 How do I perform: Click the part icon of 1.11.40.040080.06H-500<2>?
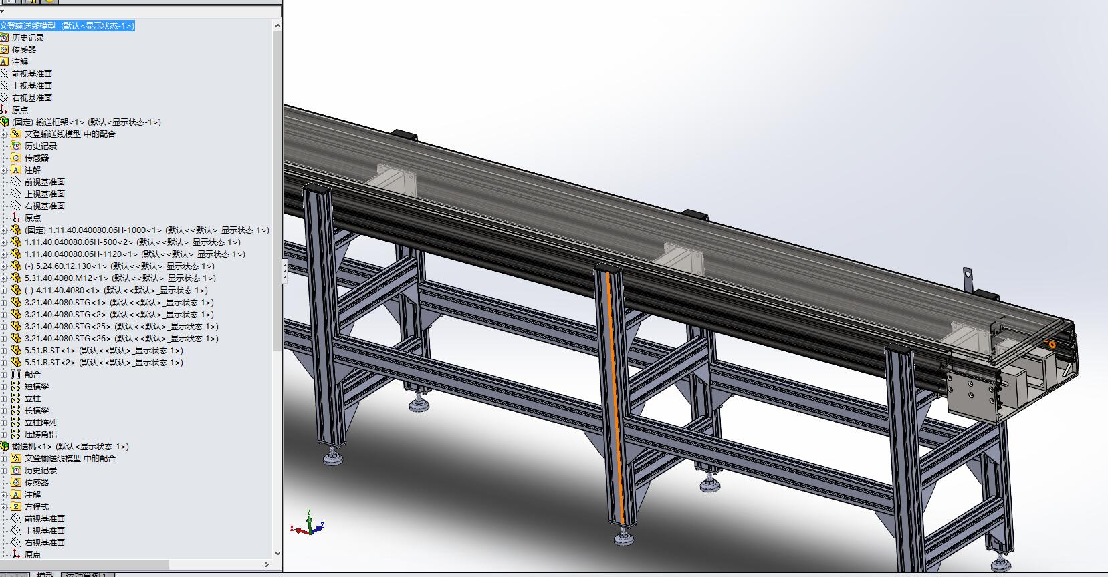click(16, 242)
